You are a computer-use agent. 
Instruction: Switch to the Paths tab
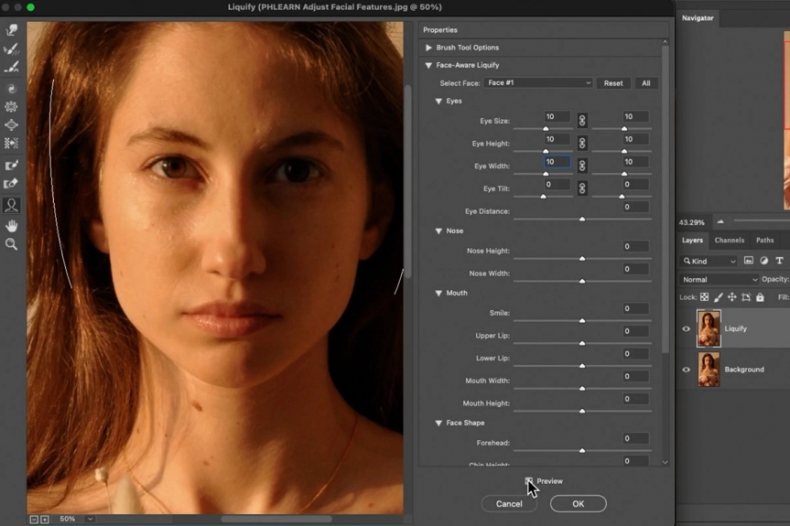click(764, 241)
